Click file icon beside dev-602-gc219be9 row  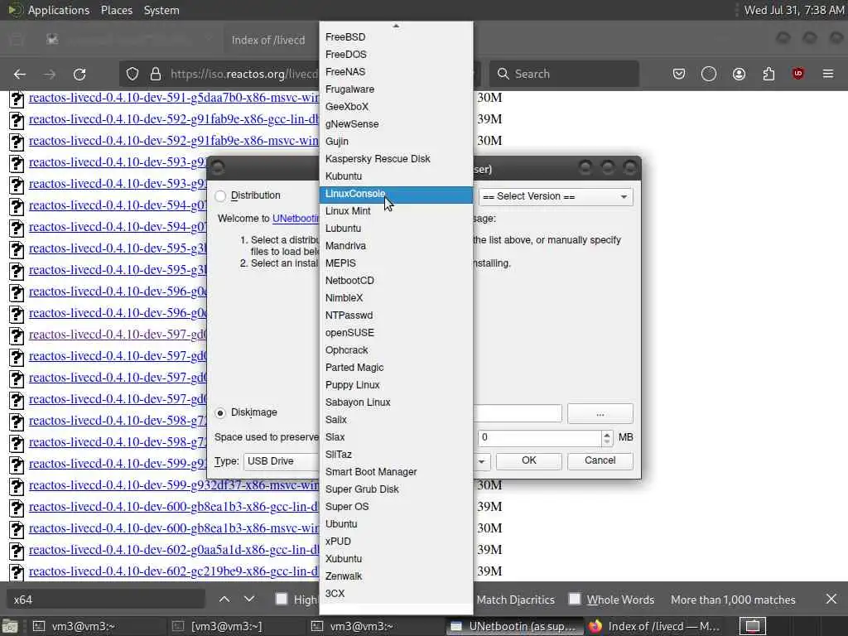coord(17,572)
